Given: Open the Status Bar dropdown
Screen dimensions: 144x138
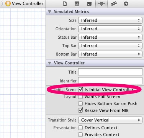Looking at the screenshot, I should 110,37.
